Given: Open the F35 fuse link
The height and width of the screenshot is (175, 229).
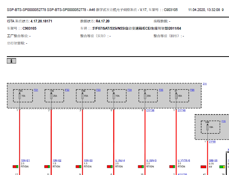Looking at the screenshot, I should click(223, 121).
